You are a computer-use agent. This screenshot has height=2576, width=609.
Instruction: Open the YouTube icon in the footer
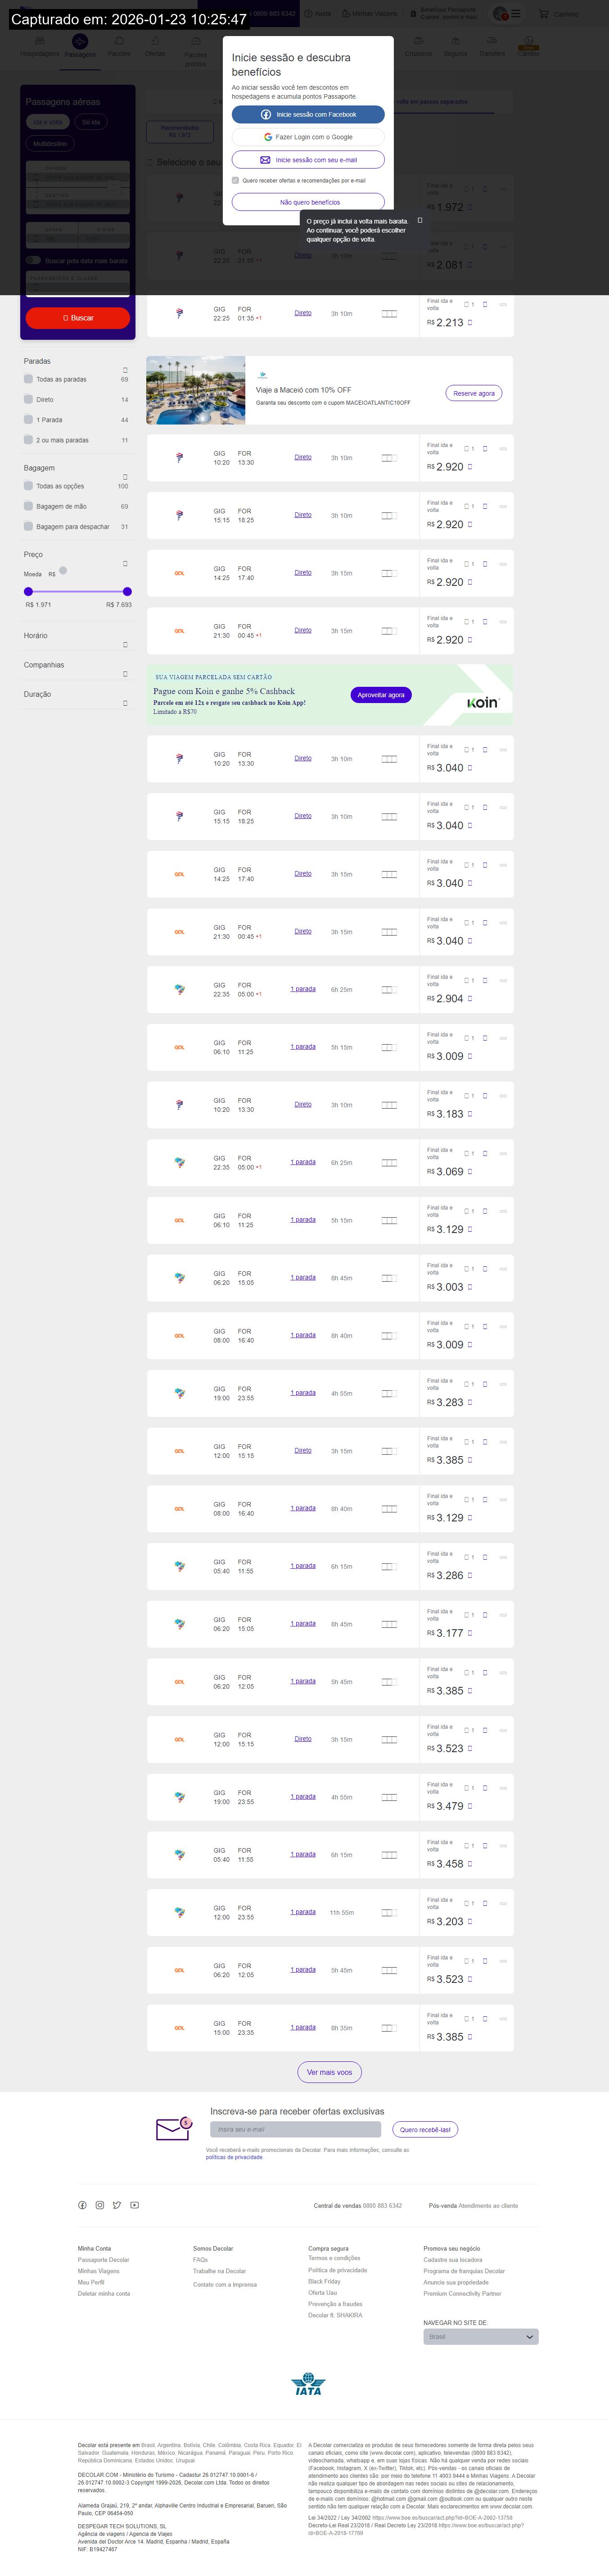coord(135,2205)
